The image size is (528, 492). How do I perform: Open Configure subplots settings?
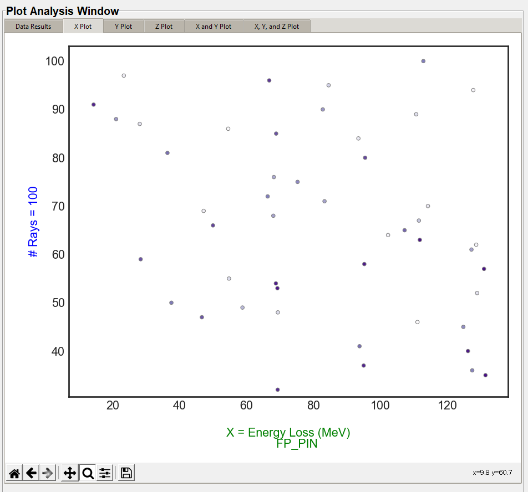point(105,473)
